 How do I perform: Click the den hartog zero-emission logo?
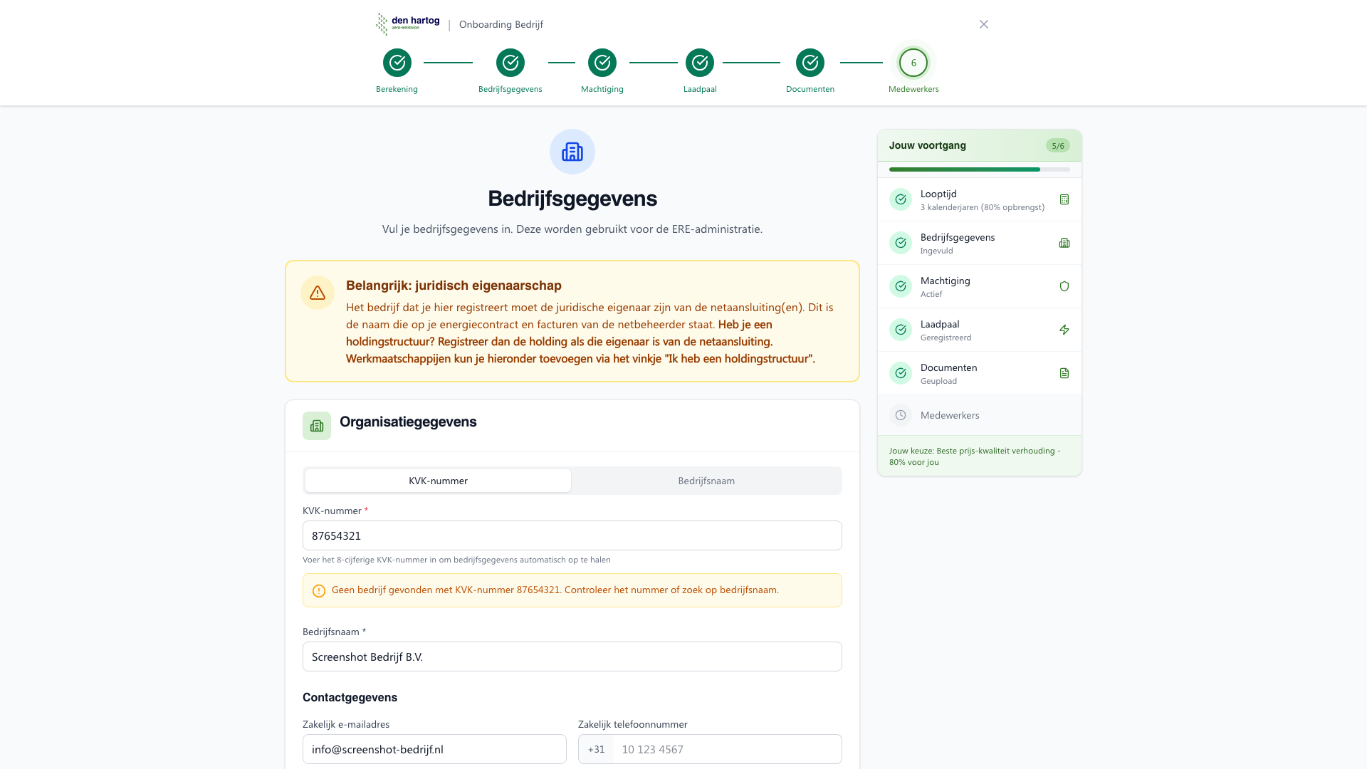click(407, 23)
